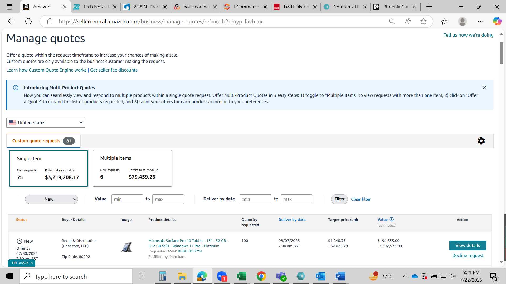The image size is (506, 284).
Task: Open Learn how Custom Quote Engine works
Action: coord(46,70)
